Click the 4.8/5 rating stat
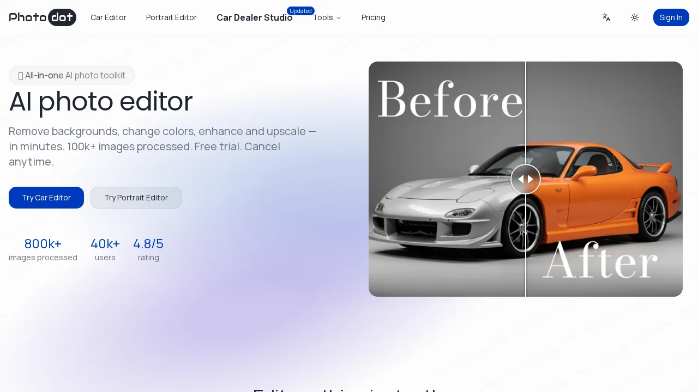Screen dimensions: 698x392 148,249
